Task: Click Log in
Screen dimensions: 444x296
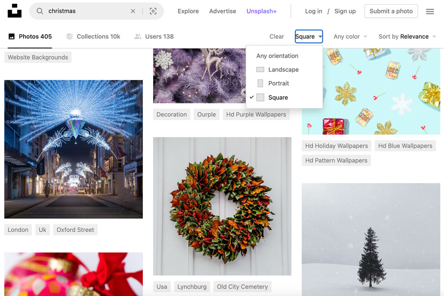Action: pos(314,11)
